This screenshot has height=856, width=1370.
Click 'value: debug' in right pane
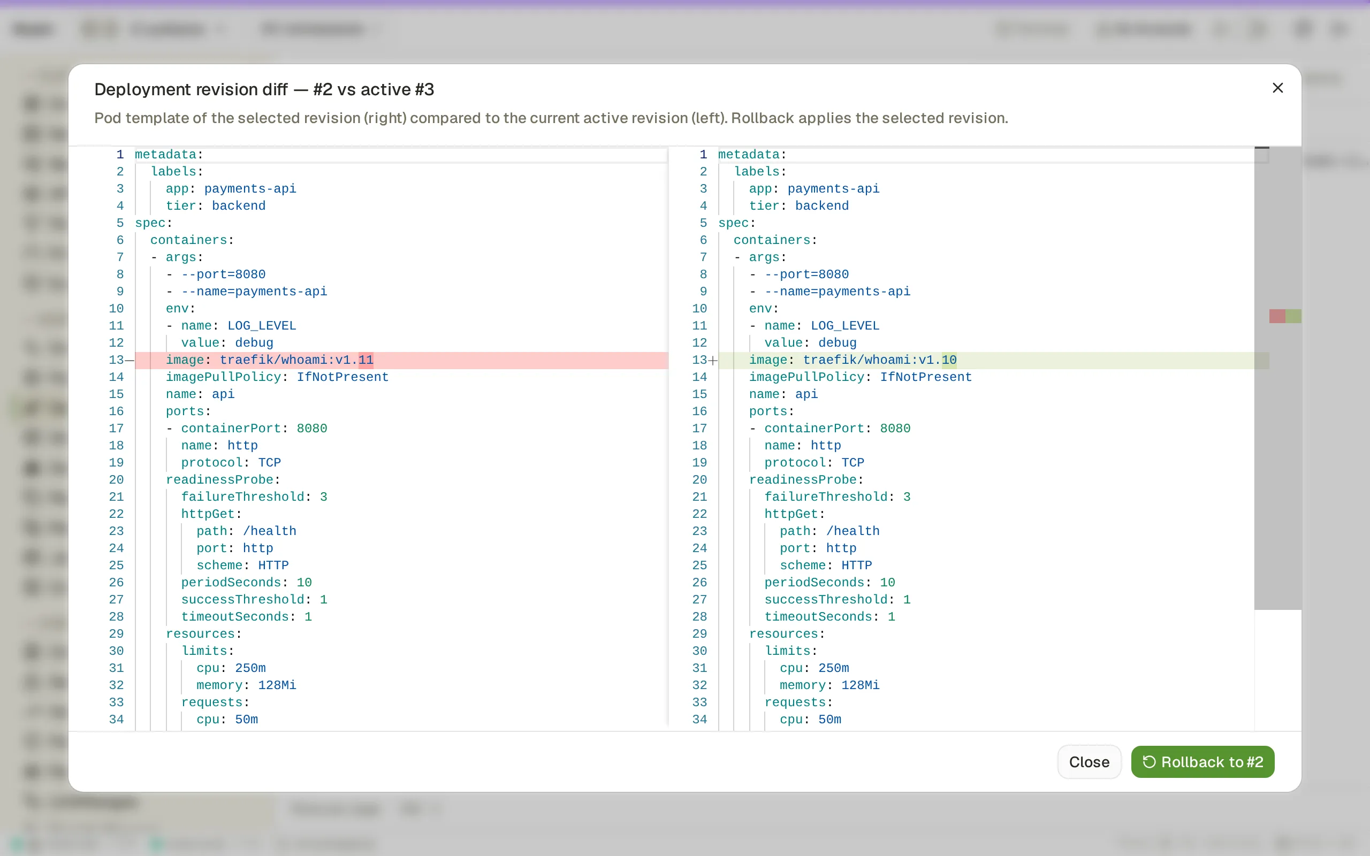(x=810, y=342)
